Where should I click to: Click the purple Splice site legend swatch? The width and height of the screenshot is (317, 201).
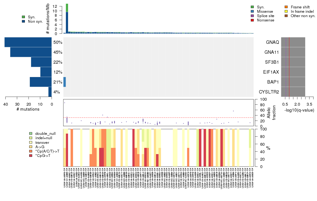click(252, 16)
